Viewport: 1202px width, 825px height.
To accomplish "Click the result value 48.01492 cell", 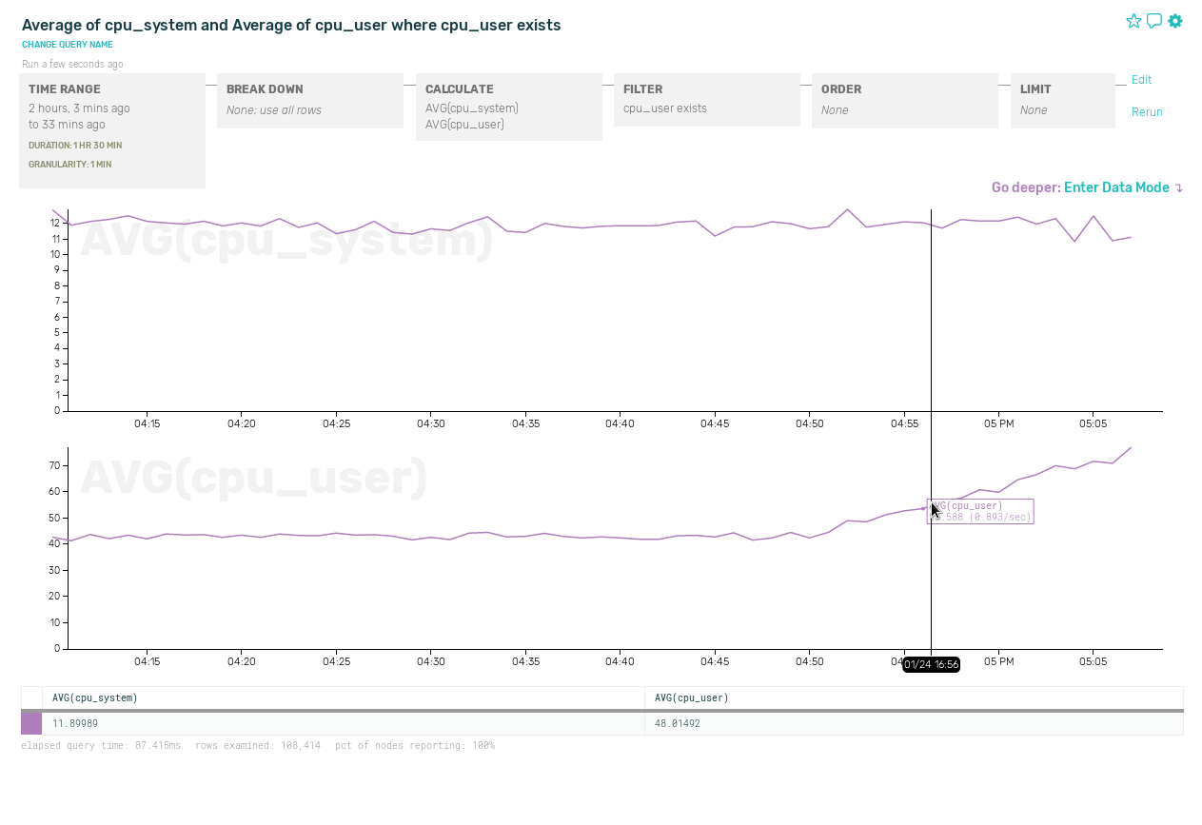I will pos(678,724).
